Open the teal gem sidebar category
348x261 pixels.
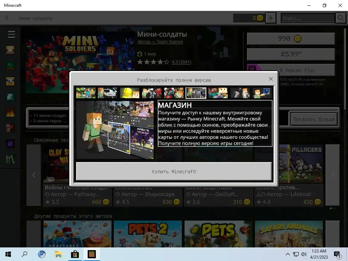[10, 97]
